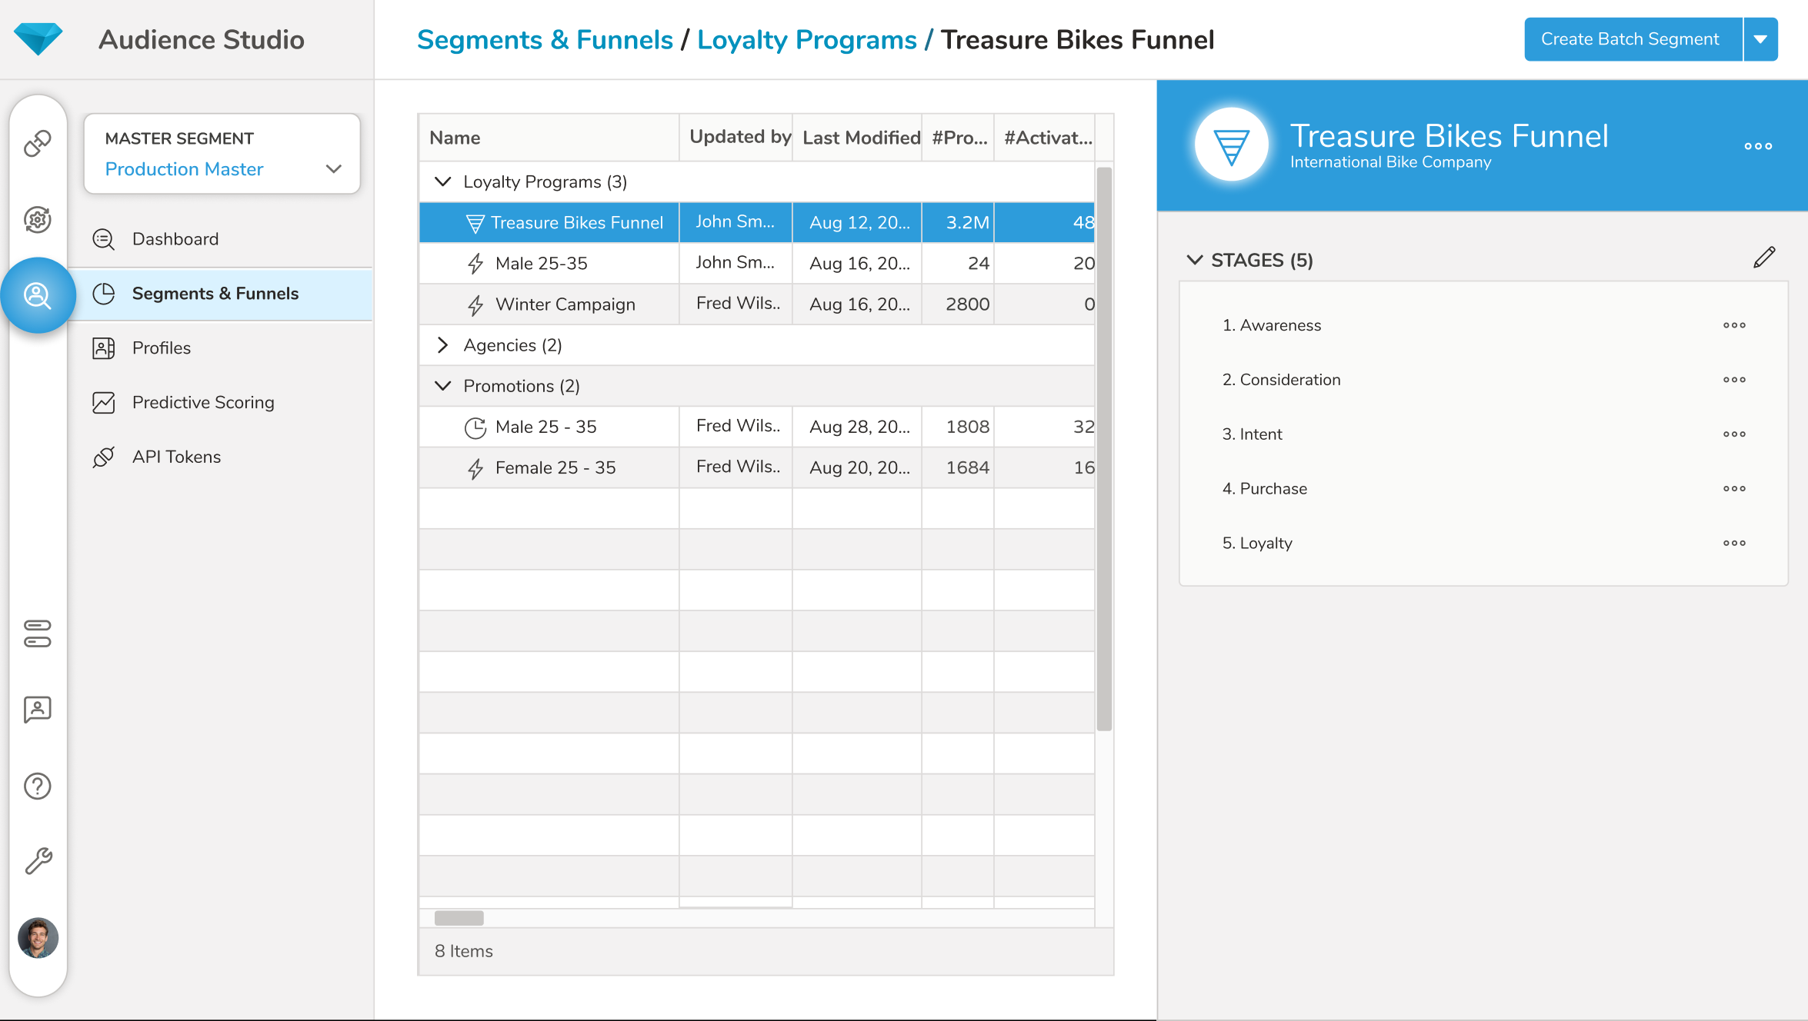The width and height of the screenshot is (1808, 1021).
Task: Click the Male 25-35 promotions clock icon
Action: 475,427
